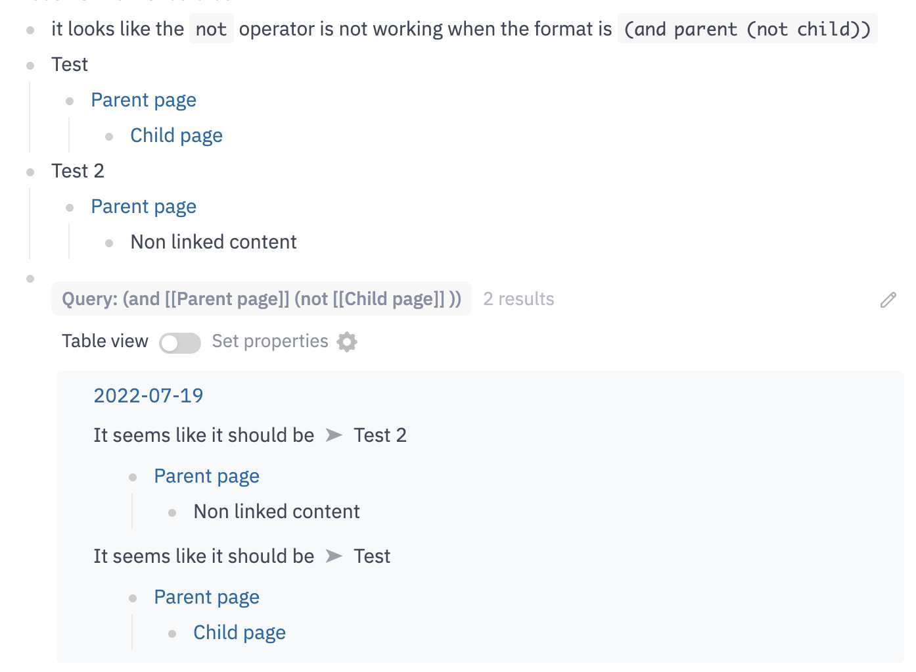This screenshot has width=916, height=672.
Task: Open the Parent page link under Test 2
Action: point(143,206)
